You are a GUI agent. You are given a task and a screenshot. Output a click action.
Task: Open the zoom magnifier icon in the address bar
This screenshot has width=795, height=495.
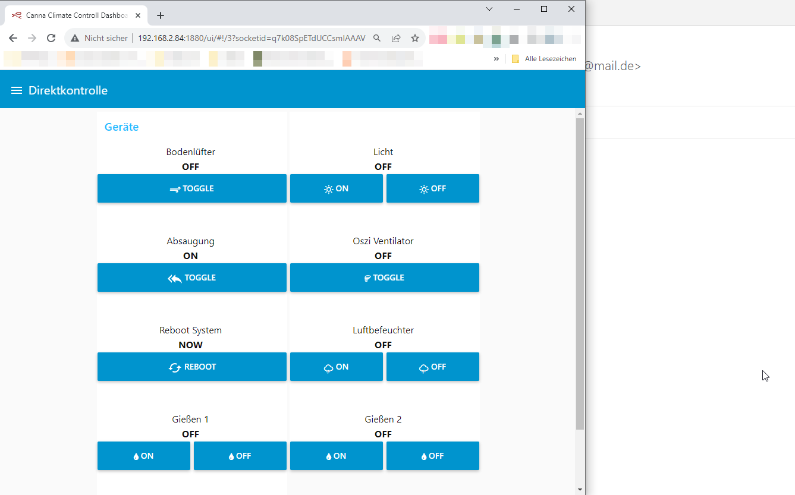(377, 38)
